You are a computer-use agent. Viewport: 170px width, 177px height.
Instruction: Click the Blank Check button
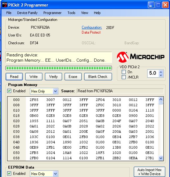(x=98, y=77)
